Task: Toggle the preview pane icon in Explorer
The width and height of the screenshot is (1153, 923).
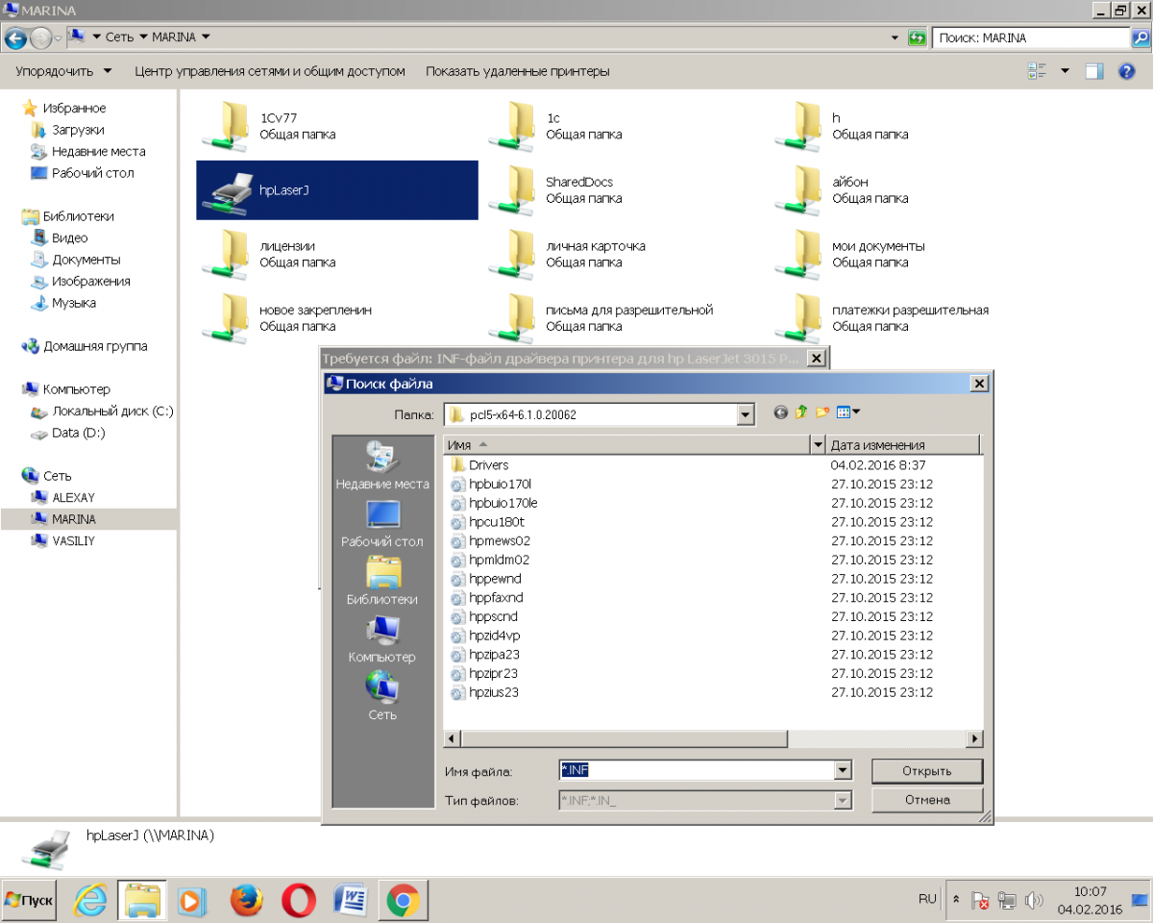Action: tap(1094, 71)
